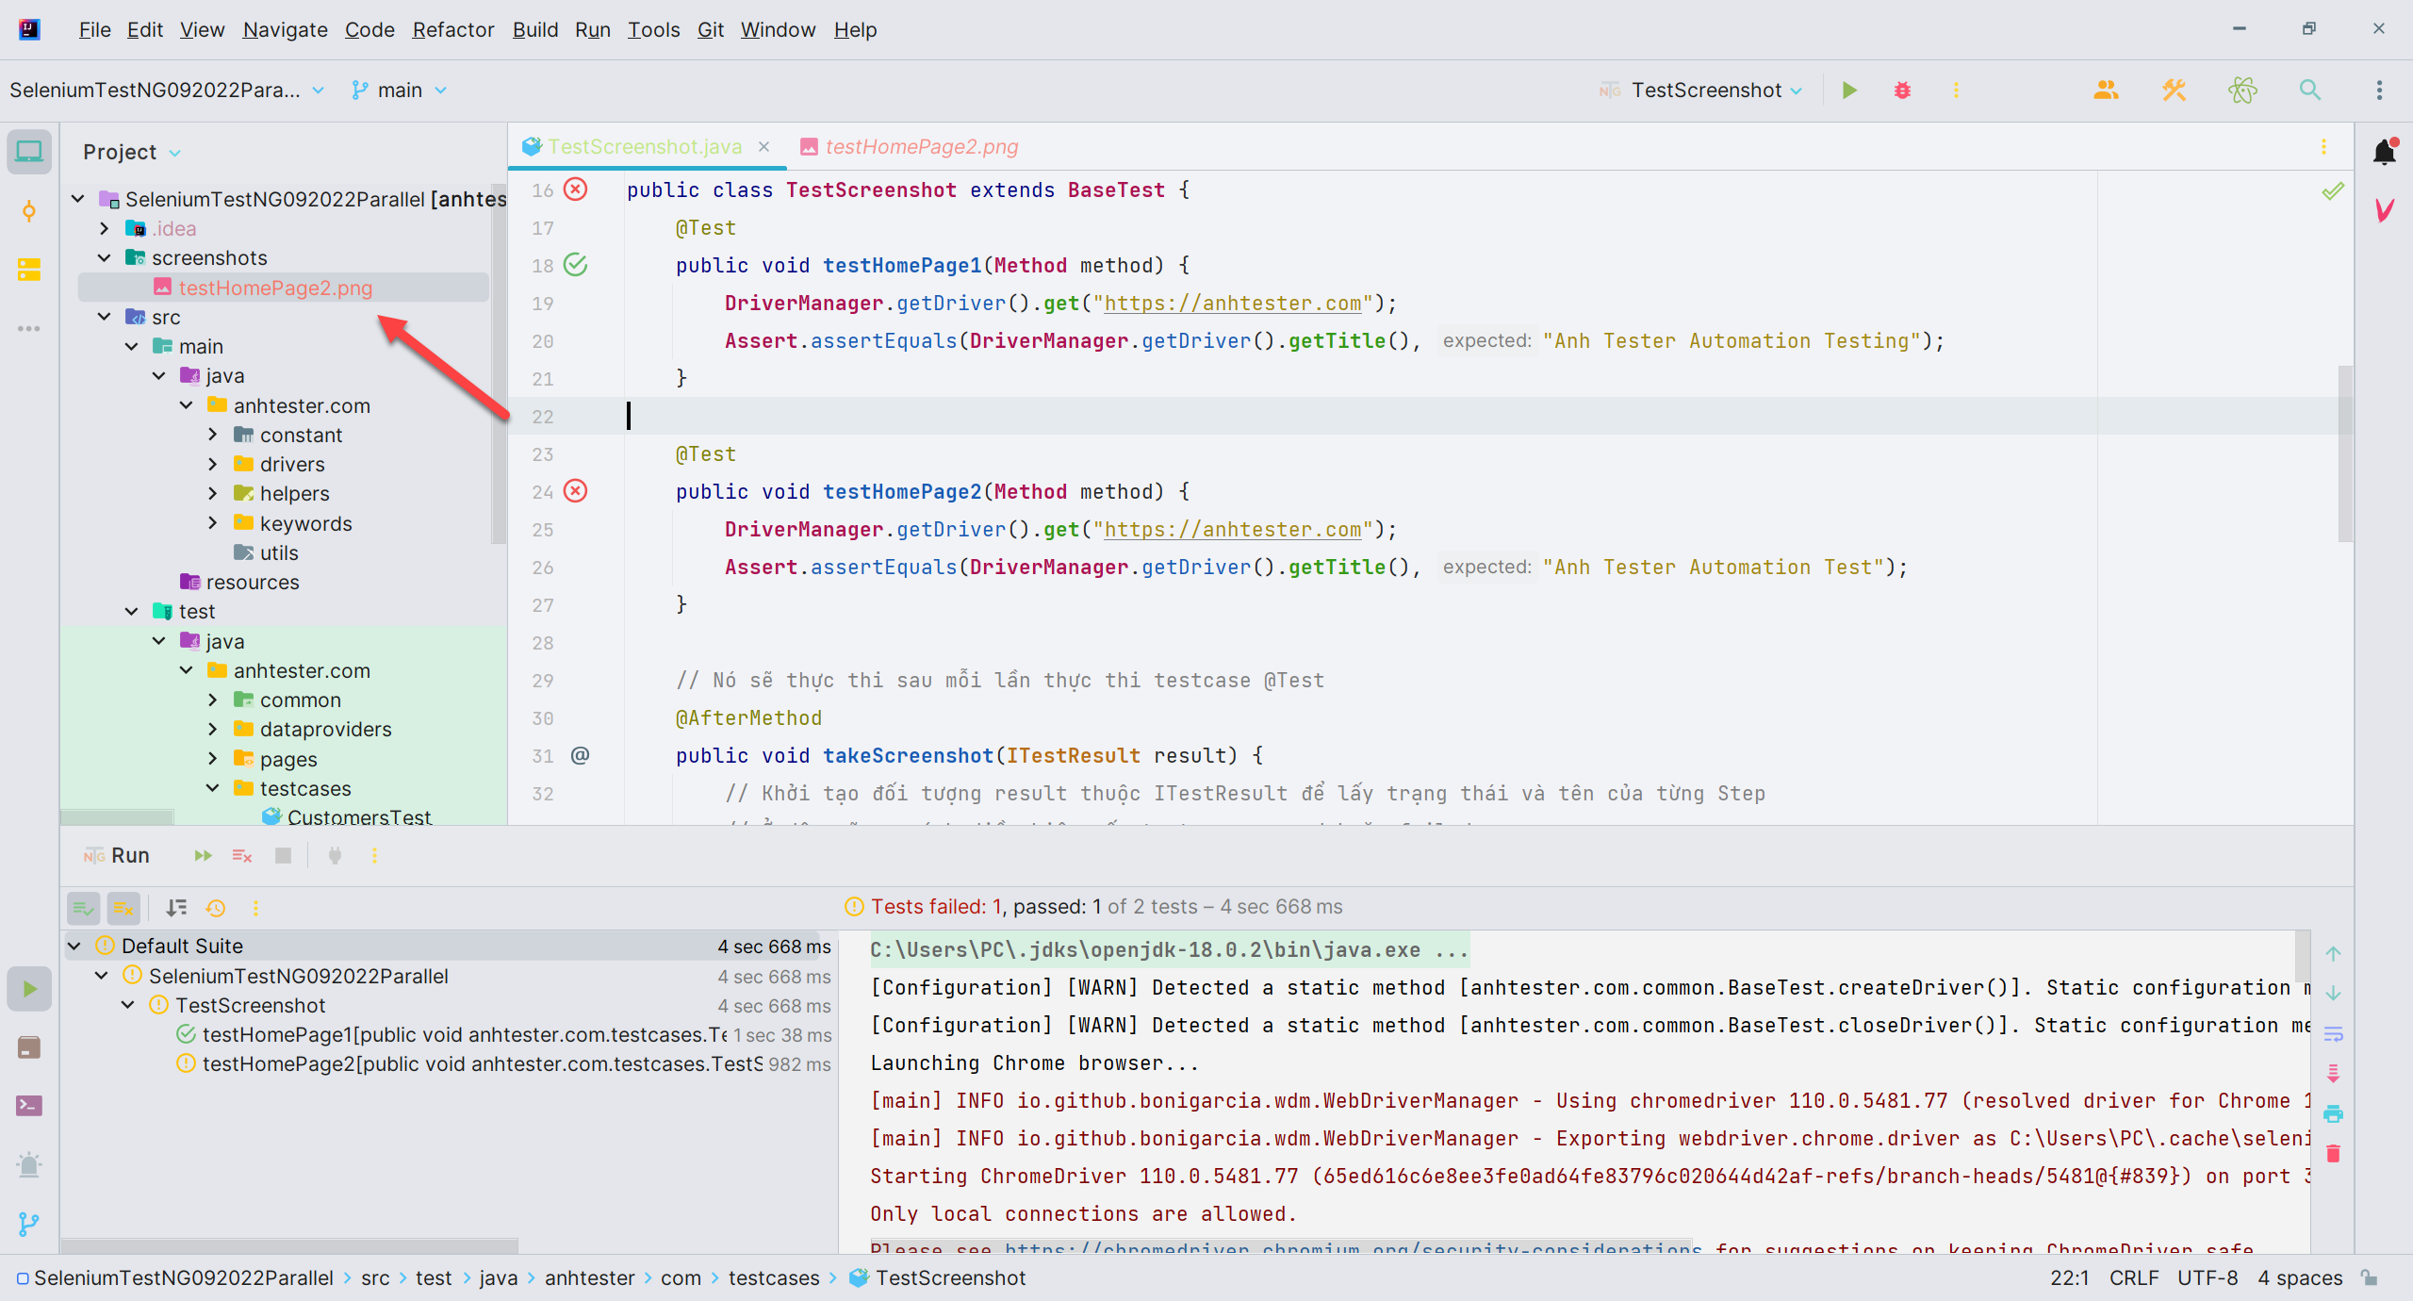Toggle Soft-Wrap in console output

pos(2333,1034)
